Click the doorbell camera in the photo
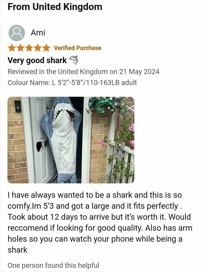 (18, 106)
